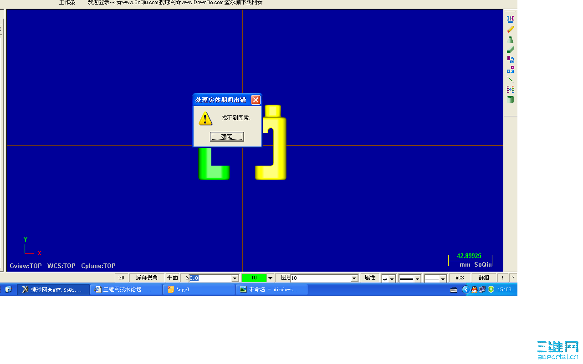This screenshot has height=364, width=583.
Task: Click the mm SoQiu units label
Action: click(476, 264)
